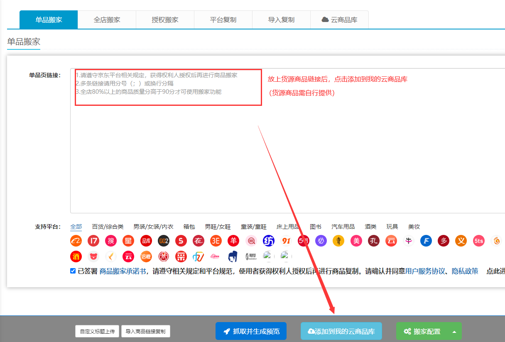Click the orange "91" platform icon
Screen dimensions: 505x342
point(286,241)
